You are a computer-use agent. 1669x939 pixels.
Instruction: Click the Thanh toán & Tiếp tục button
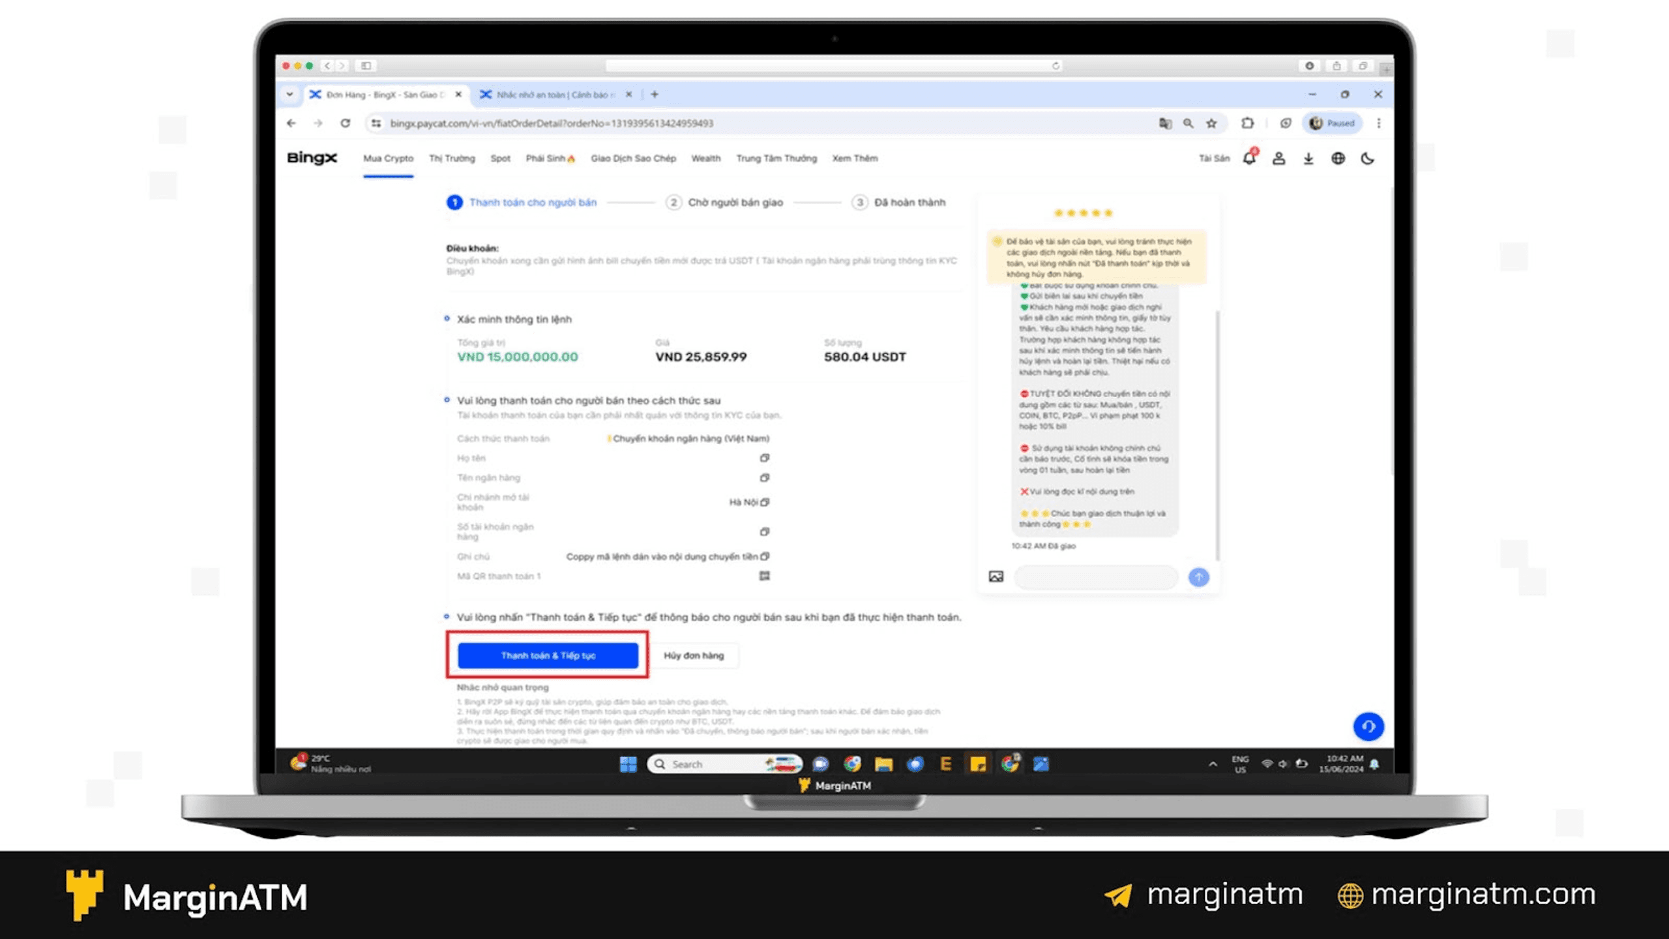click(548, 655)
